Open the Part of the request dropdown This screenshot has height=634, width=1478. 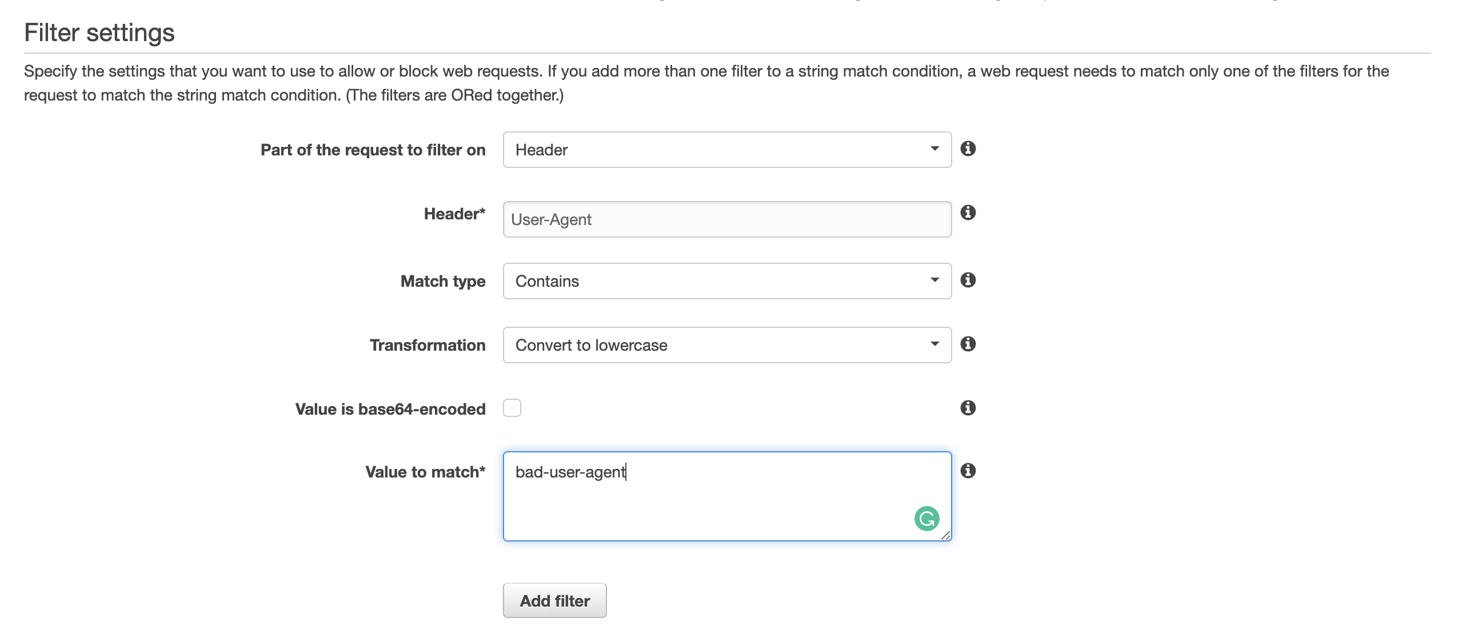(727, 150)
